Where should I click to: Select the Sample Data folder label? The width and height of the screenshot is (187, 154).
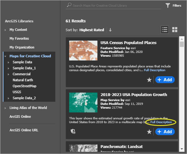(22, 62)
